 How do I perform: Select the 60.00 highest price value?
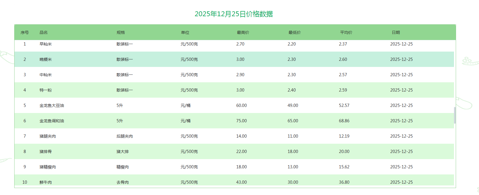click(242, 105)
